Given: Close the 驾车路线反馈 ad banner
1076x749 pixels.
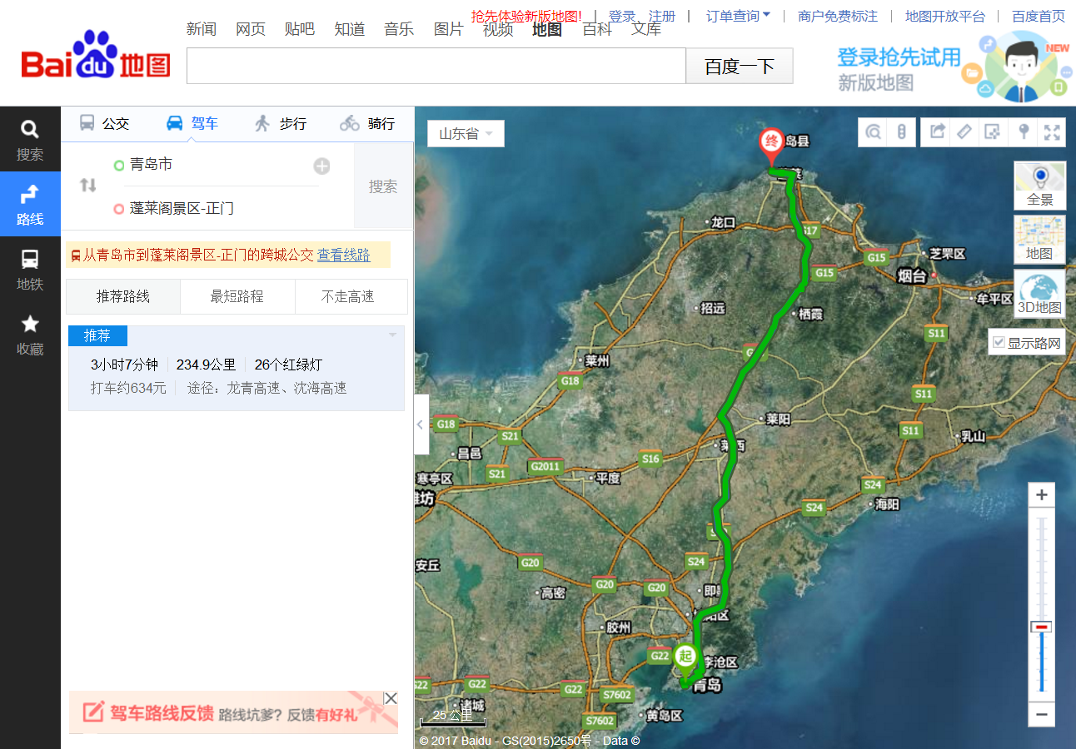Looking at the screenshot, I should pyautogui.click(x=390, y=698).
